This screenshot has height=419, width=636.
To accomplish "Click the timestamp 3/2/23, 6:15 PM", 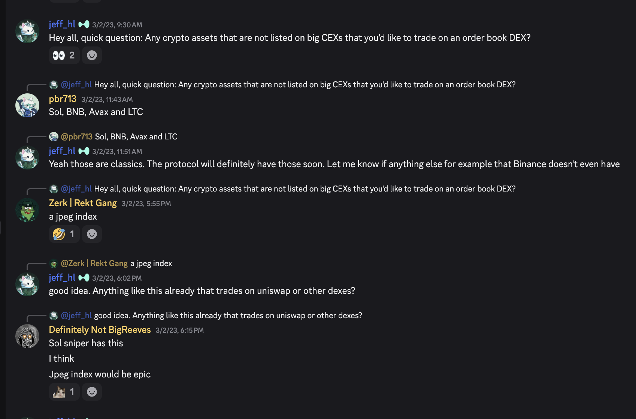I will coord(180,330).
